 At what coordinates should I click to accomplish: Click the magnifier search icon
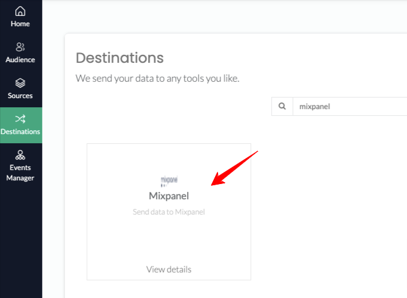click(x=282, y=106)
